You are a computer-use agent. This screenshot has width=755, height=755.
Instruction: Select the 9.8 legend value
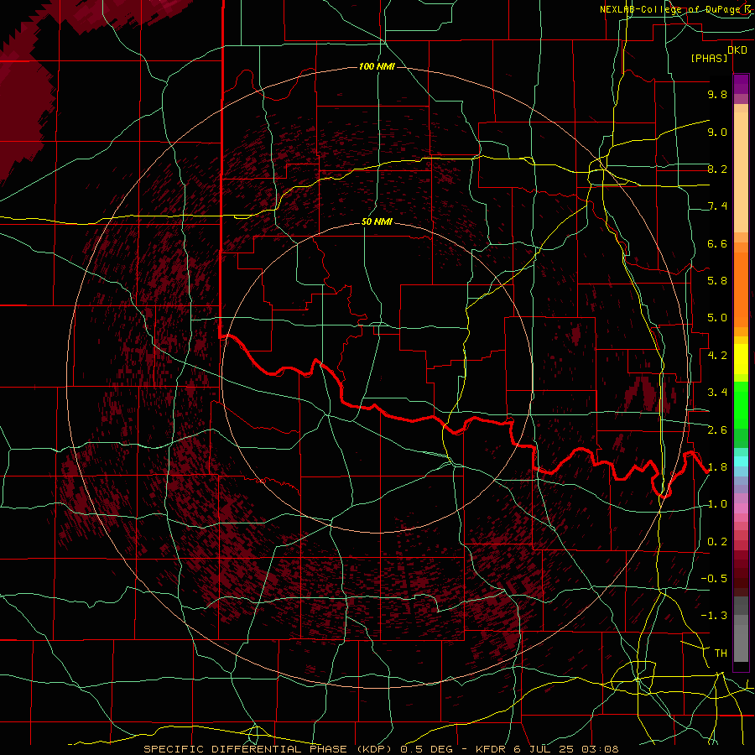[x=717, y=94]
